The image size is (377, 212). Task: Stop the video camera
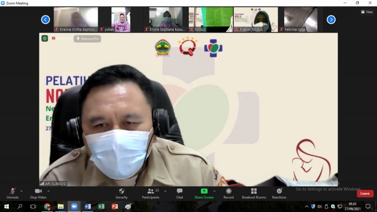tap(38, 194)
